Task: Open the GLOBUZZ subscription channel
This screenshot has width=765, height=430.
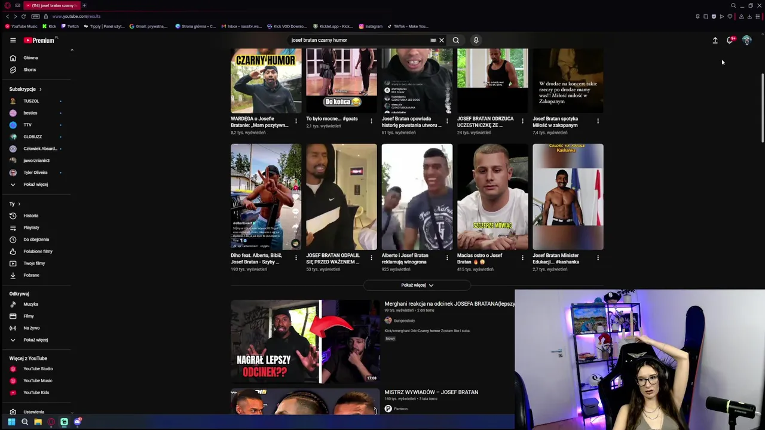Action: point(36,137)
